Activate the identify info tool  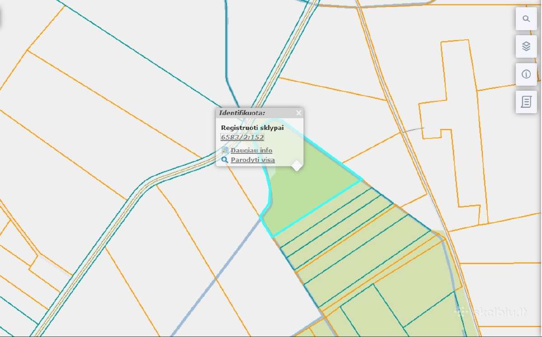click(x=526, y=74)
